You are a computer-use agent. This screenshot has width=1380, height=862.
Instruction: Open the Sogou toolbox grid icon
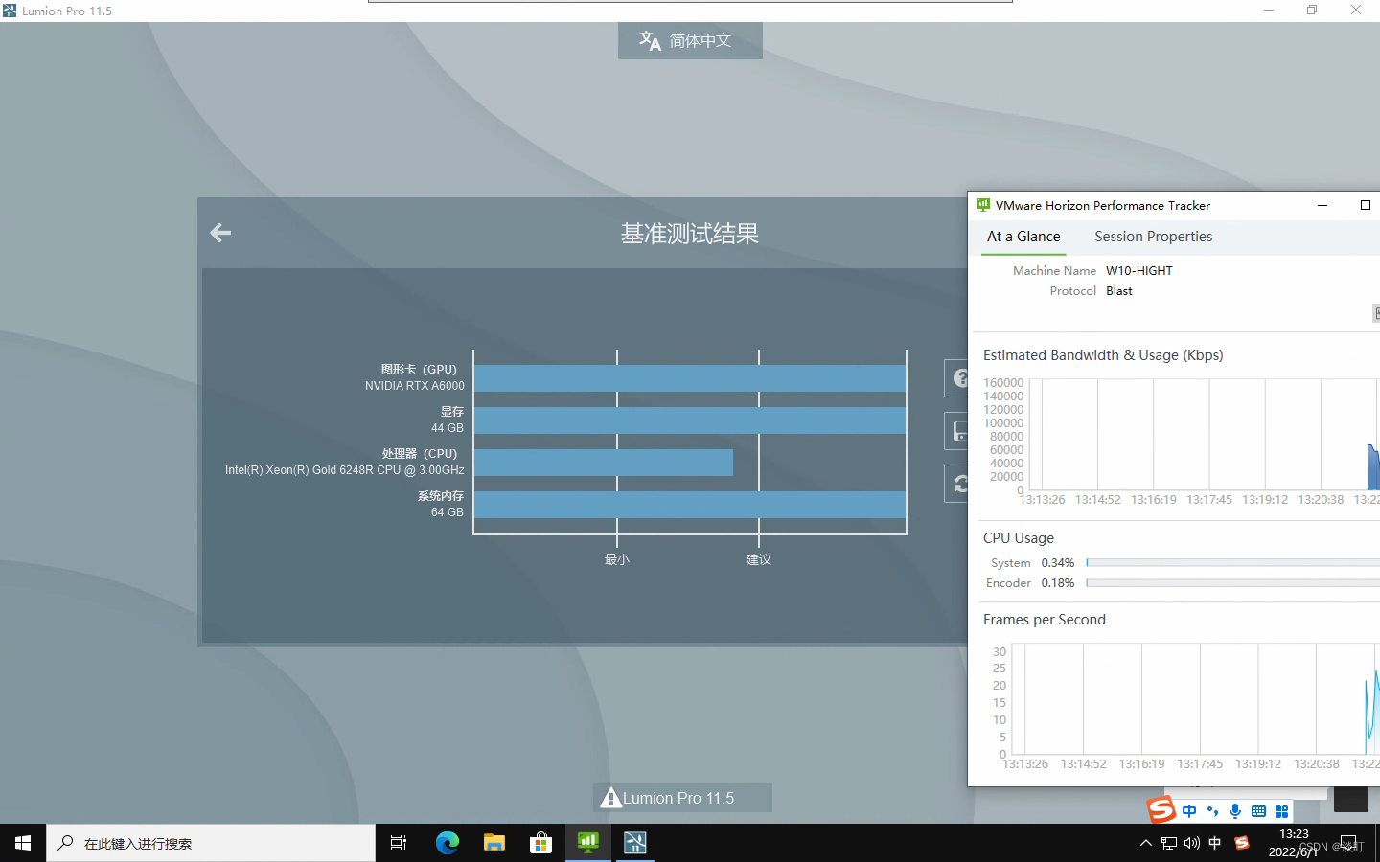1281,810
